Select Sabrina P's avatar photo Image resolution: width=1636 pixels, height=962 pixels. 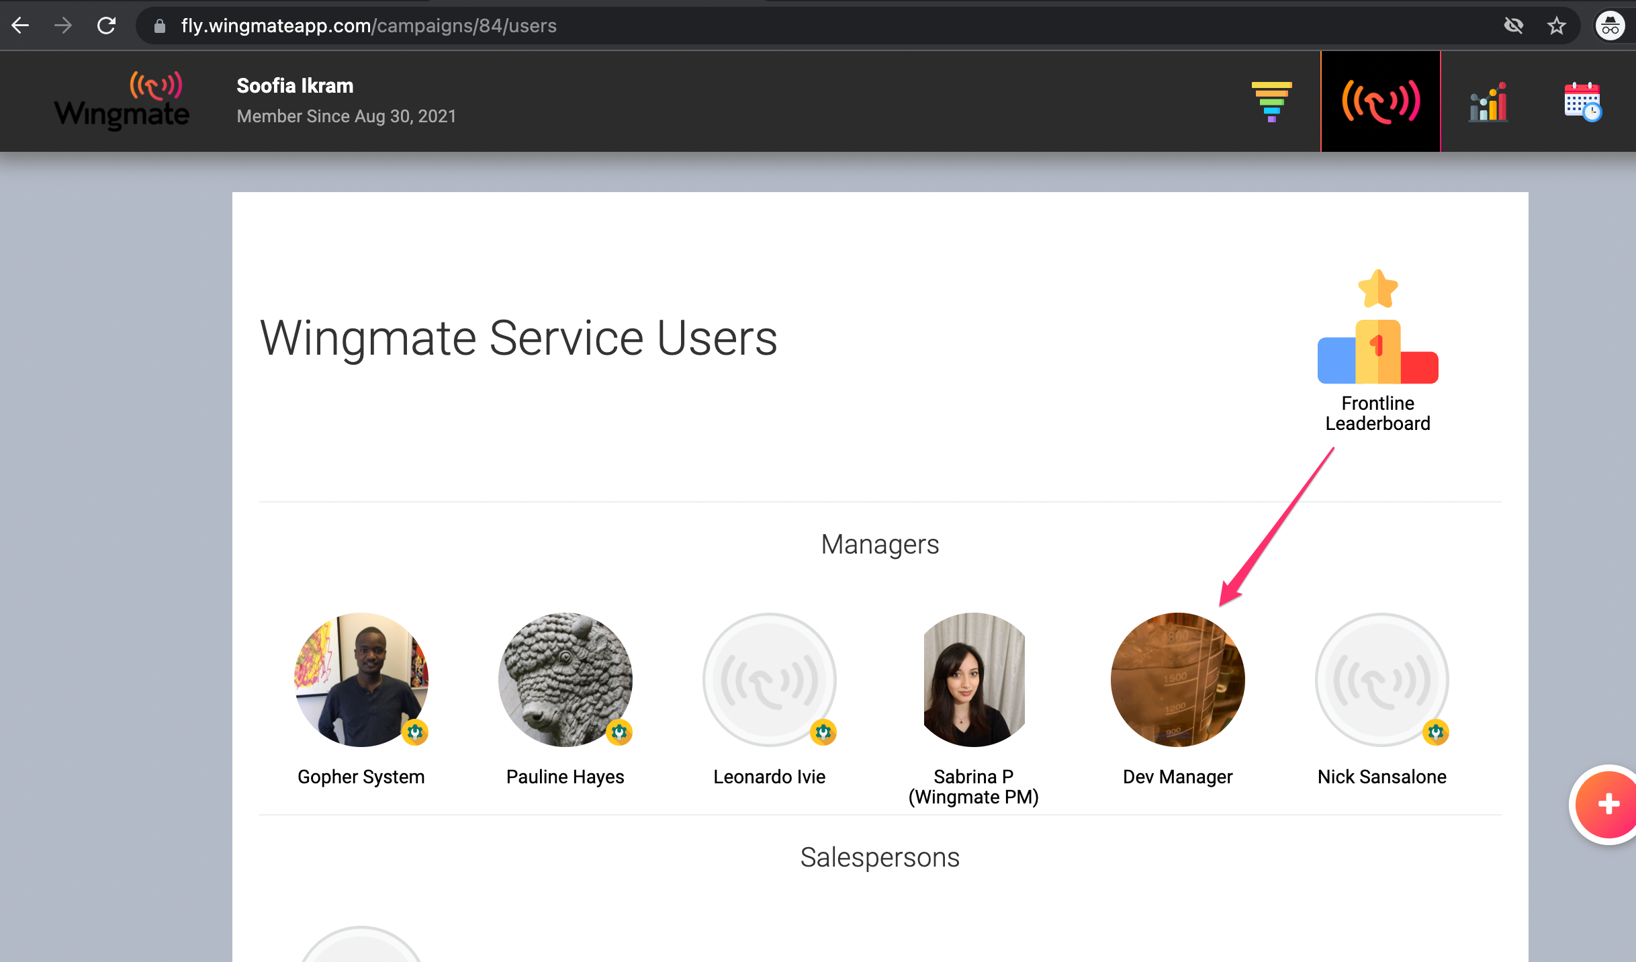point(974,679)
